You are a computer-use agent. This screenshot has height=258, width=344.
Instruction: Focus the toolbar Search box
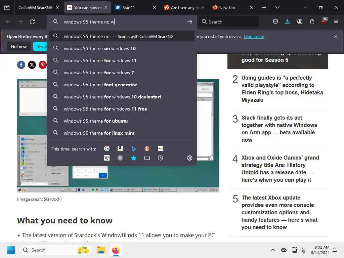[229, 22]
